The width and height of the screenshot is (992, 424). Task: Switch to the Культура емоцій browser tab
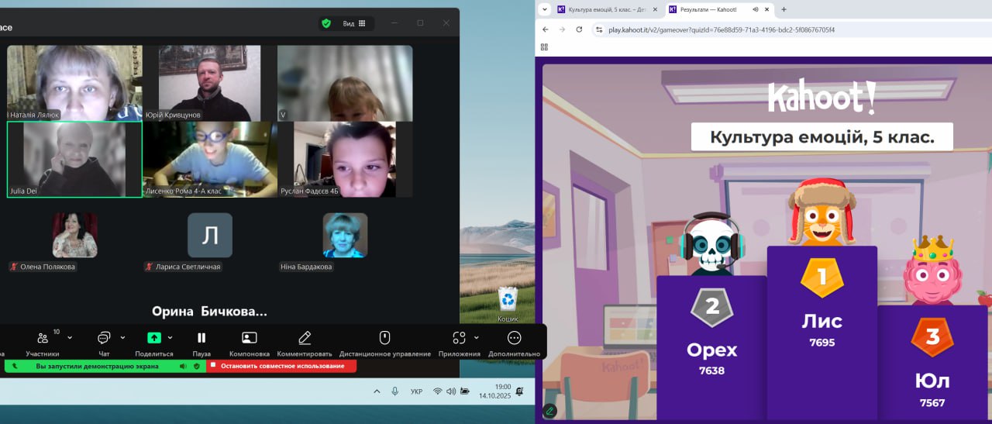pos(603,9)
